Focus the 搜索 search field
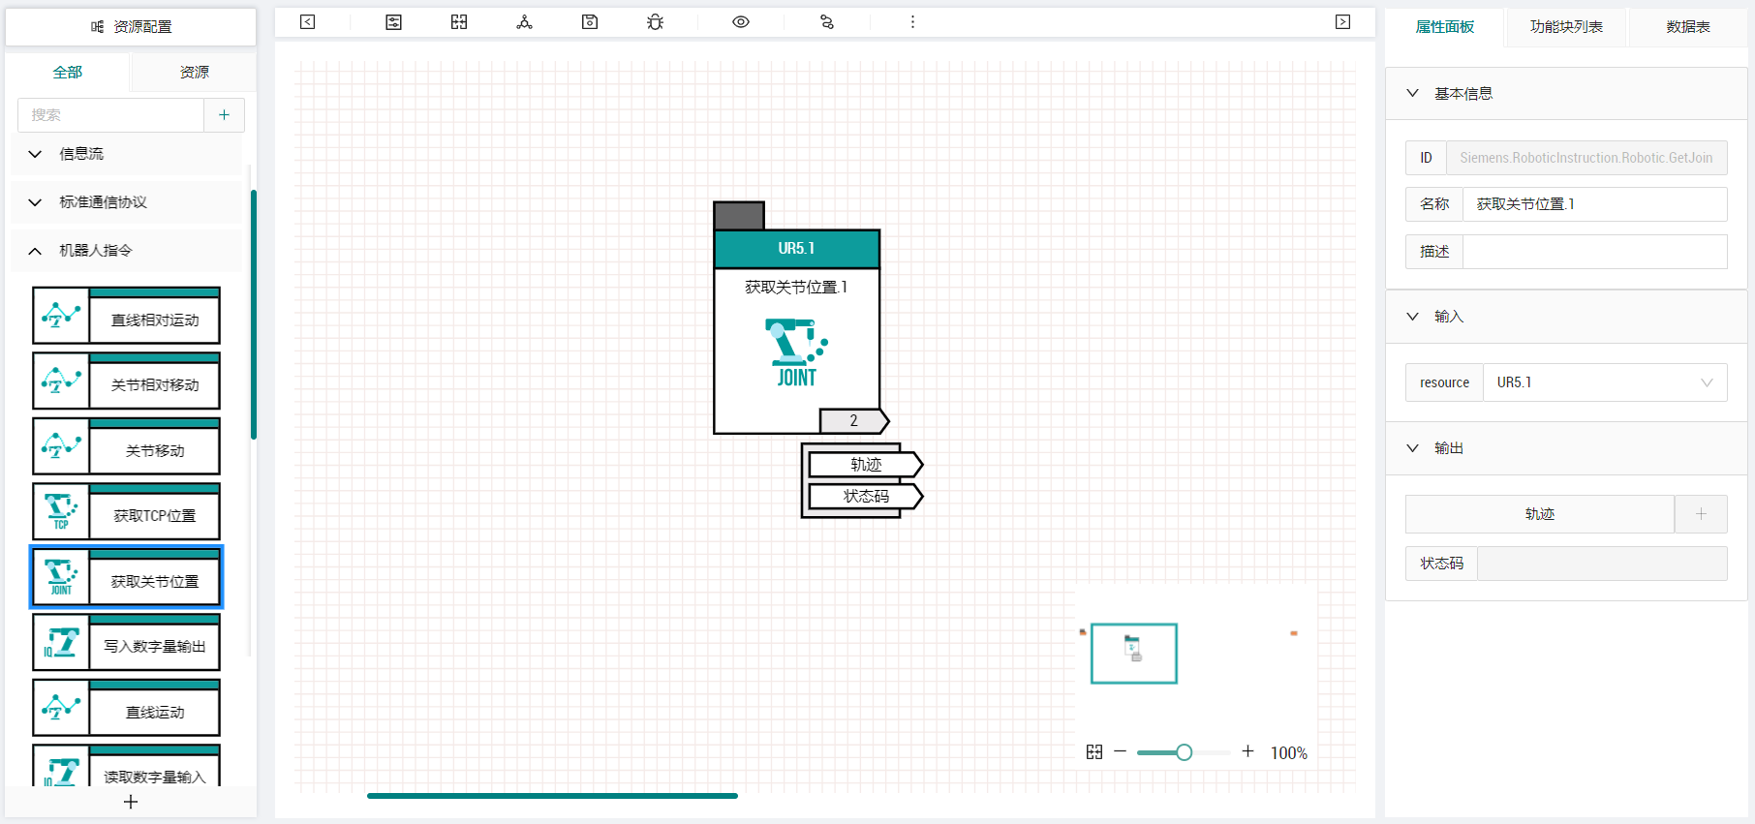This screenshot has width=1755, height=824. click(x=111, y=115)
